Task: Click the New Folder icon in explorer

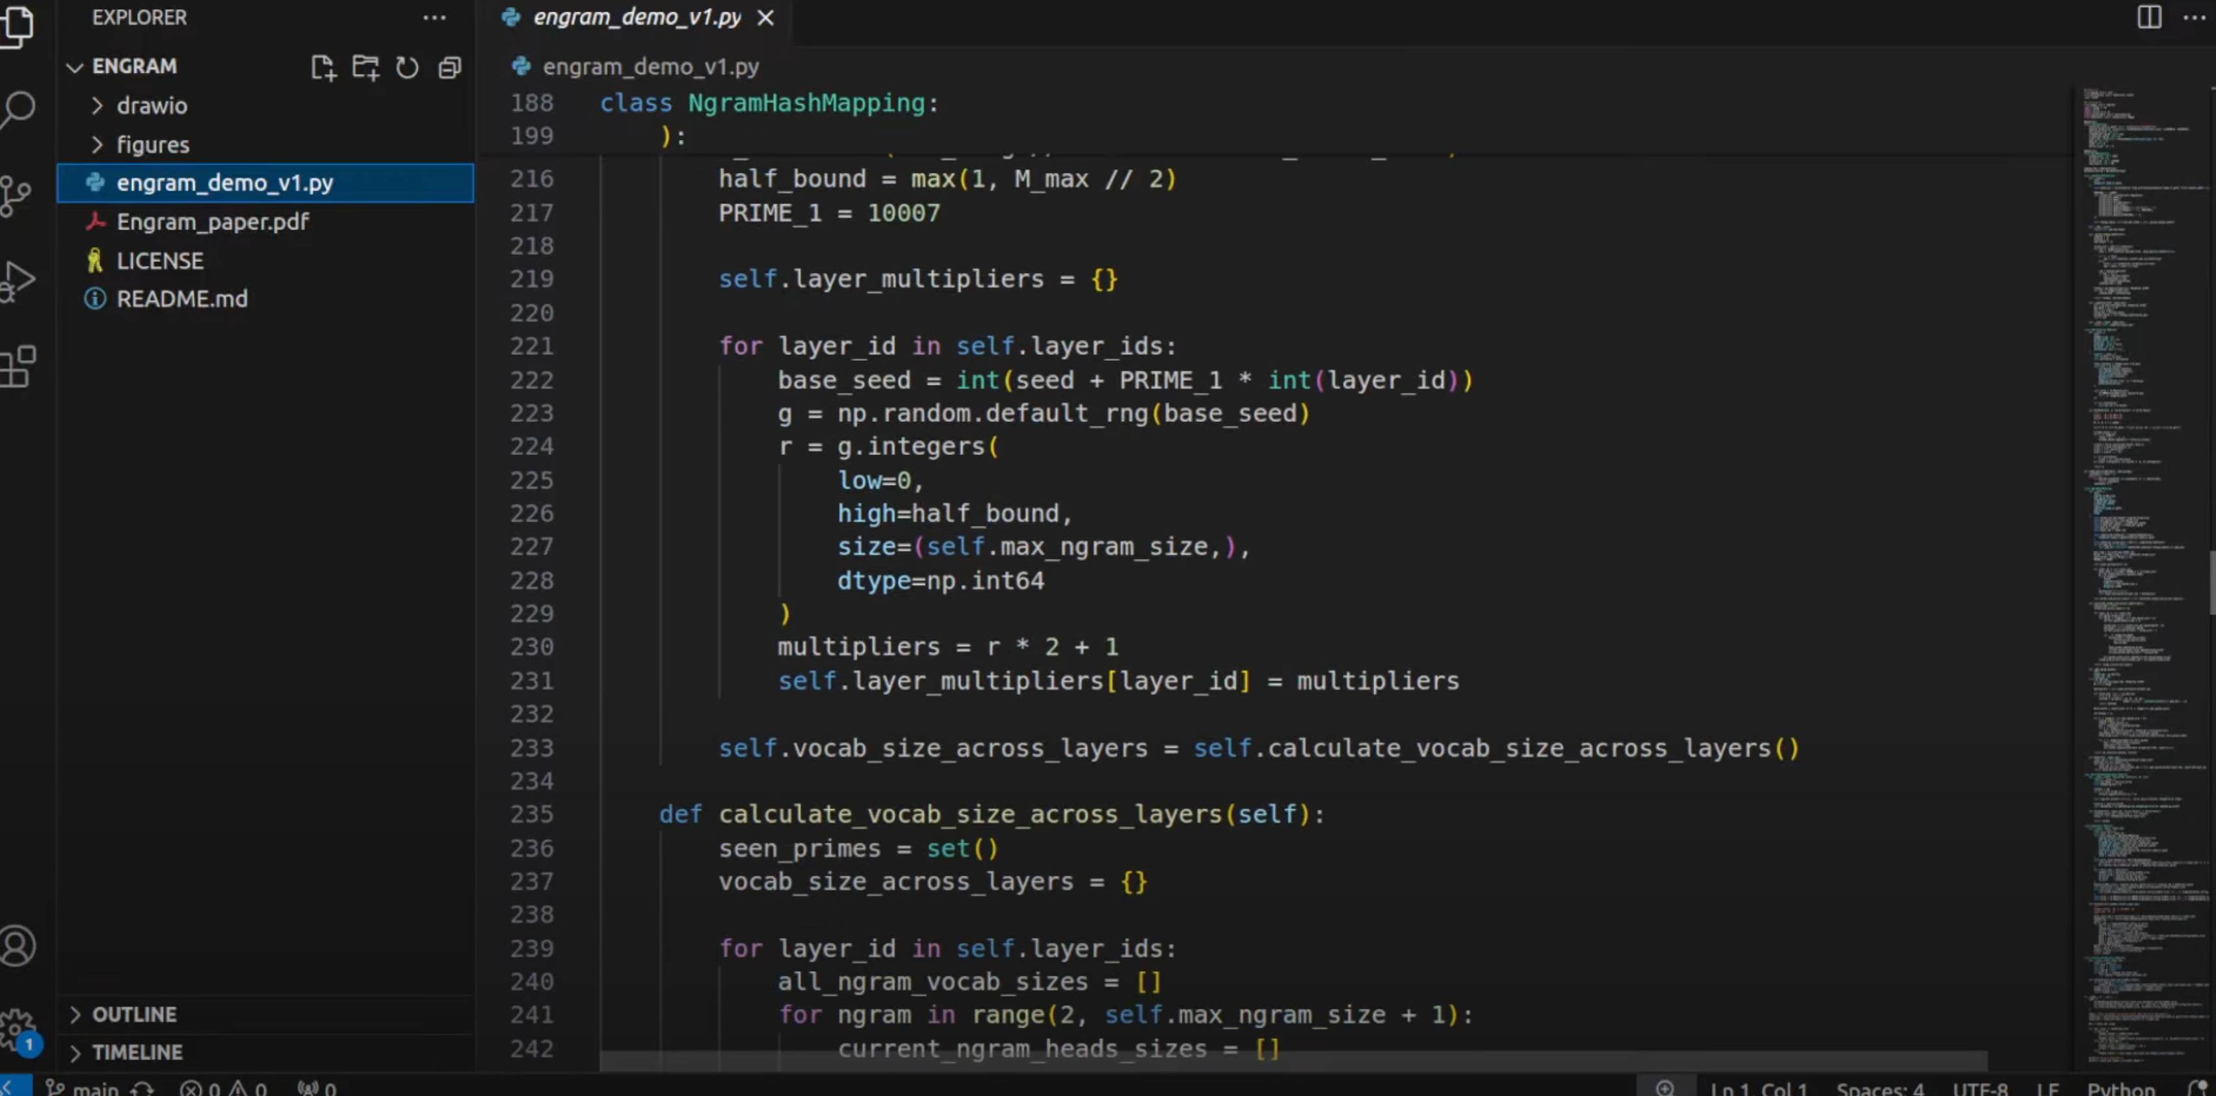Action: click(365, 67)
